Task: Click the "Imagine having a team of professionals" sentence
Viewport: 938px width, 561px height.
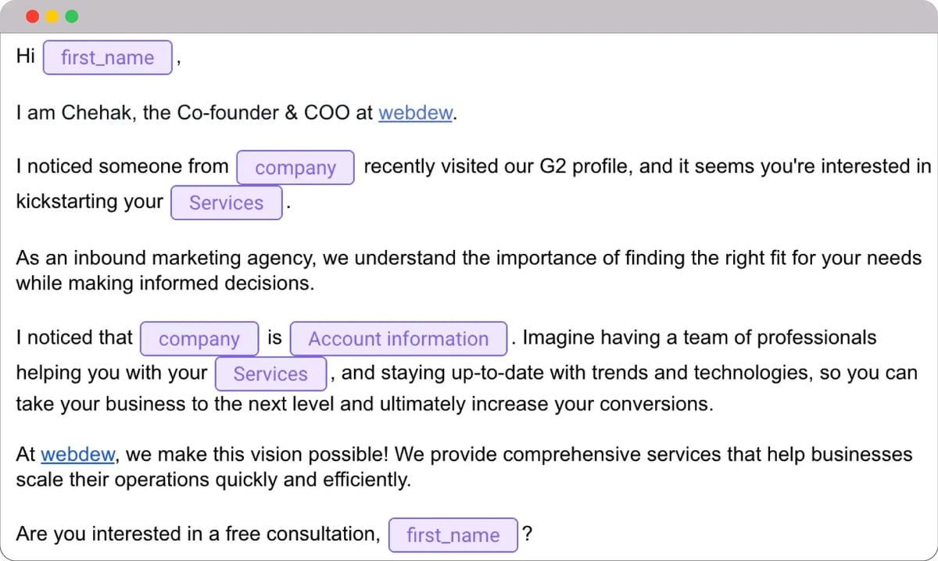Action: 699,338
